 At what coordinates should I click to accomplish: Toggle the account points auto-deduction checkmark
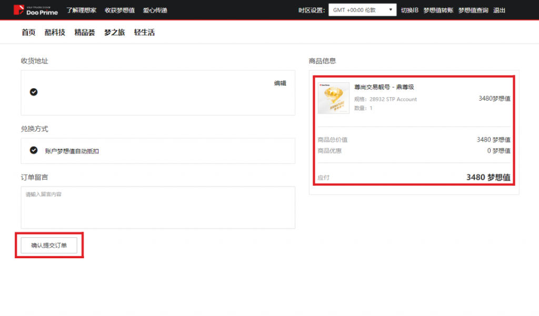coord(34,150)
